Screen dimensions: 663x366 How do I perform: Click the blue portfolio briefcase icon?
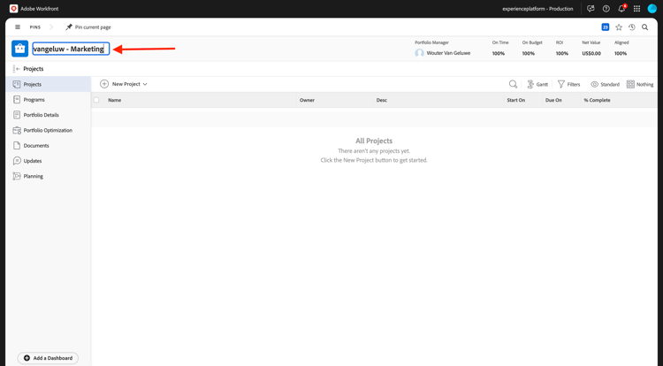(x=19, y=49)
